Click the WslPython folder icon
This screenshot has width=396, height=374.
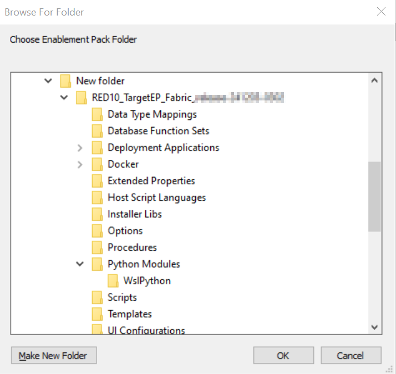click(x=113, y=281)
